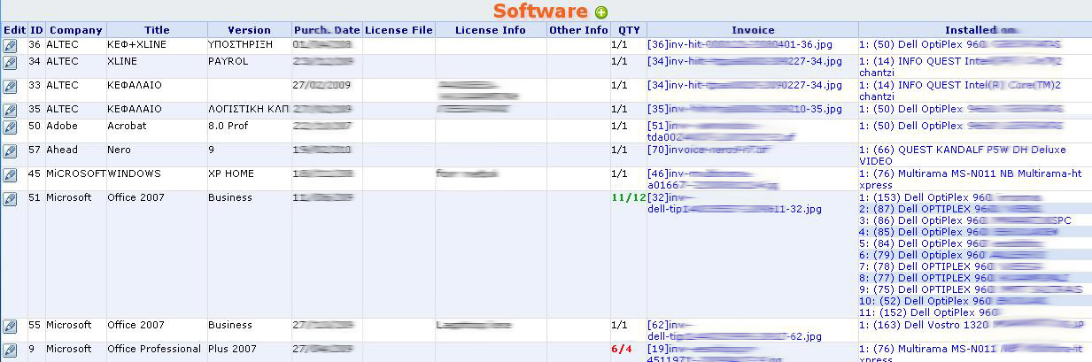Image resolution: width=1092 pixels, height=362 pixels.
Task: Sort by QTY column header
Action: coord(629,30)
